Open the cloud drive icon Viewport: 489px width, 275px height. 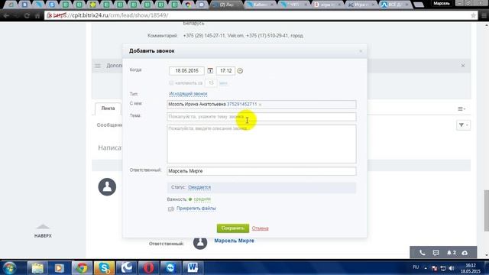(x=465, y=253)
